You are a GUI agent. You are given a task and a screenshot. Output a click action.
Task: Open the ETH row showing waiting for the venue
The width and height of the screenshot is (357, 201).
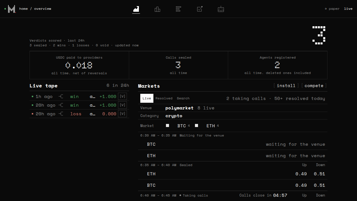(233, 156)
